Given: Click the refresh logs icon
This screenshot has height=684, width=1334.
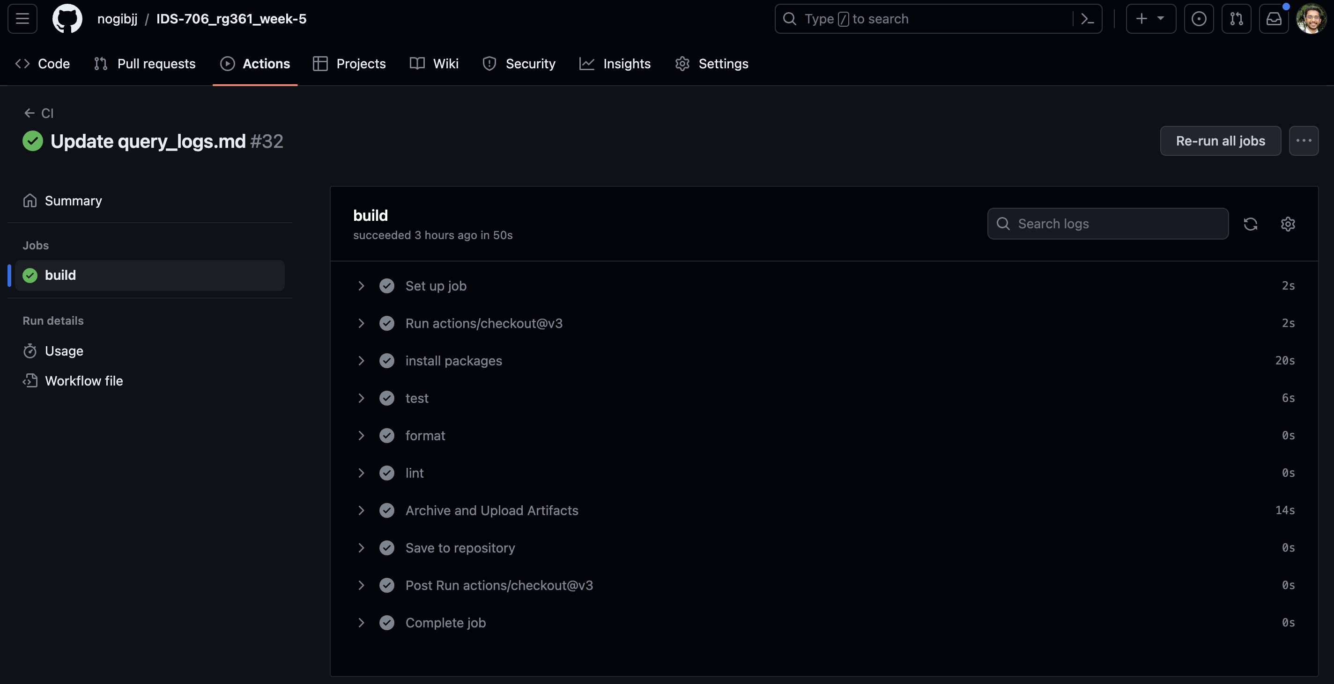Looking at the screenshot, I should click(x=1250, y=224).
